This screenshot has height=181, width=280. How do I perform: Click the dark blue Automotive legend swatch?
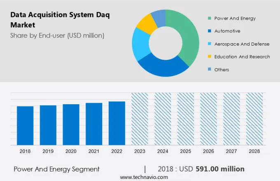[210, 31]
